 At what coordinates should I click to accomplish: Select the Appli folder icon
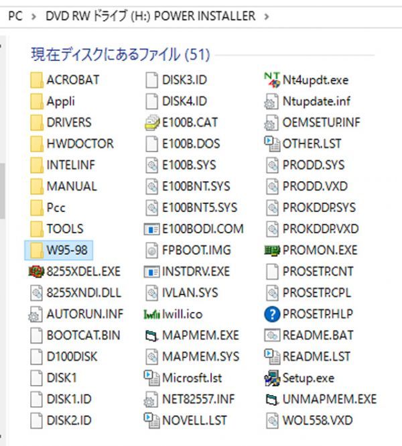coord(37,101)
